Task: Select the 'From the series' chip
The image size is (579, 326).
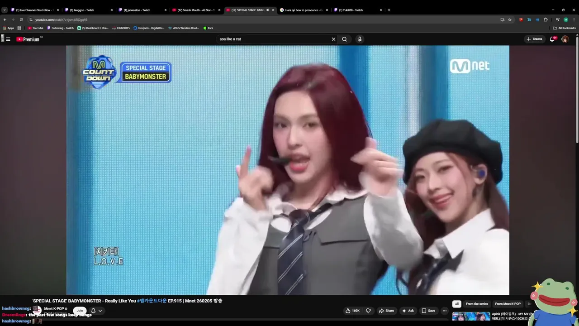Action: 477,304
